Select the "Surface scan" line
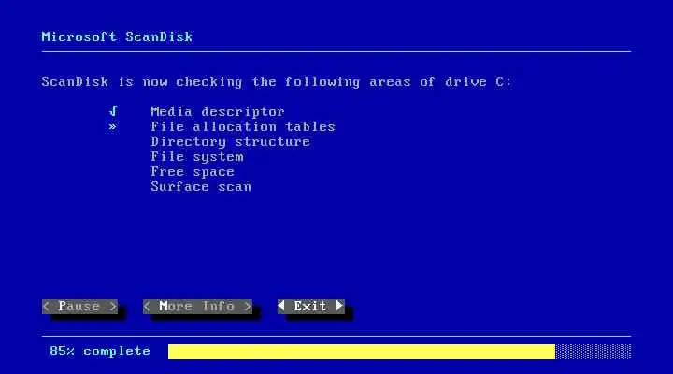 click(x=201, y=187)
